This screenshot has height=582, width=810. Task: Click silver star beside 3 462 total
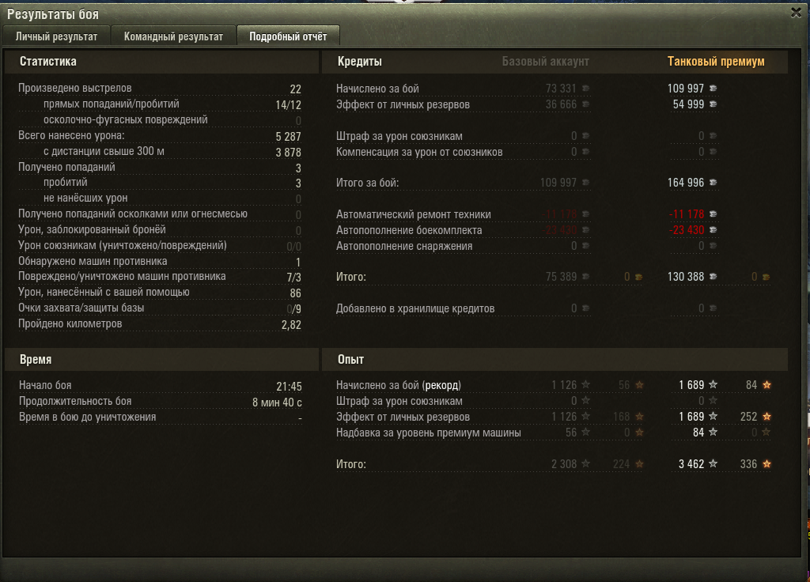(x=713, y=463)
